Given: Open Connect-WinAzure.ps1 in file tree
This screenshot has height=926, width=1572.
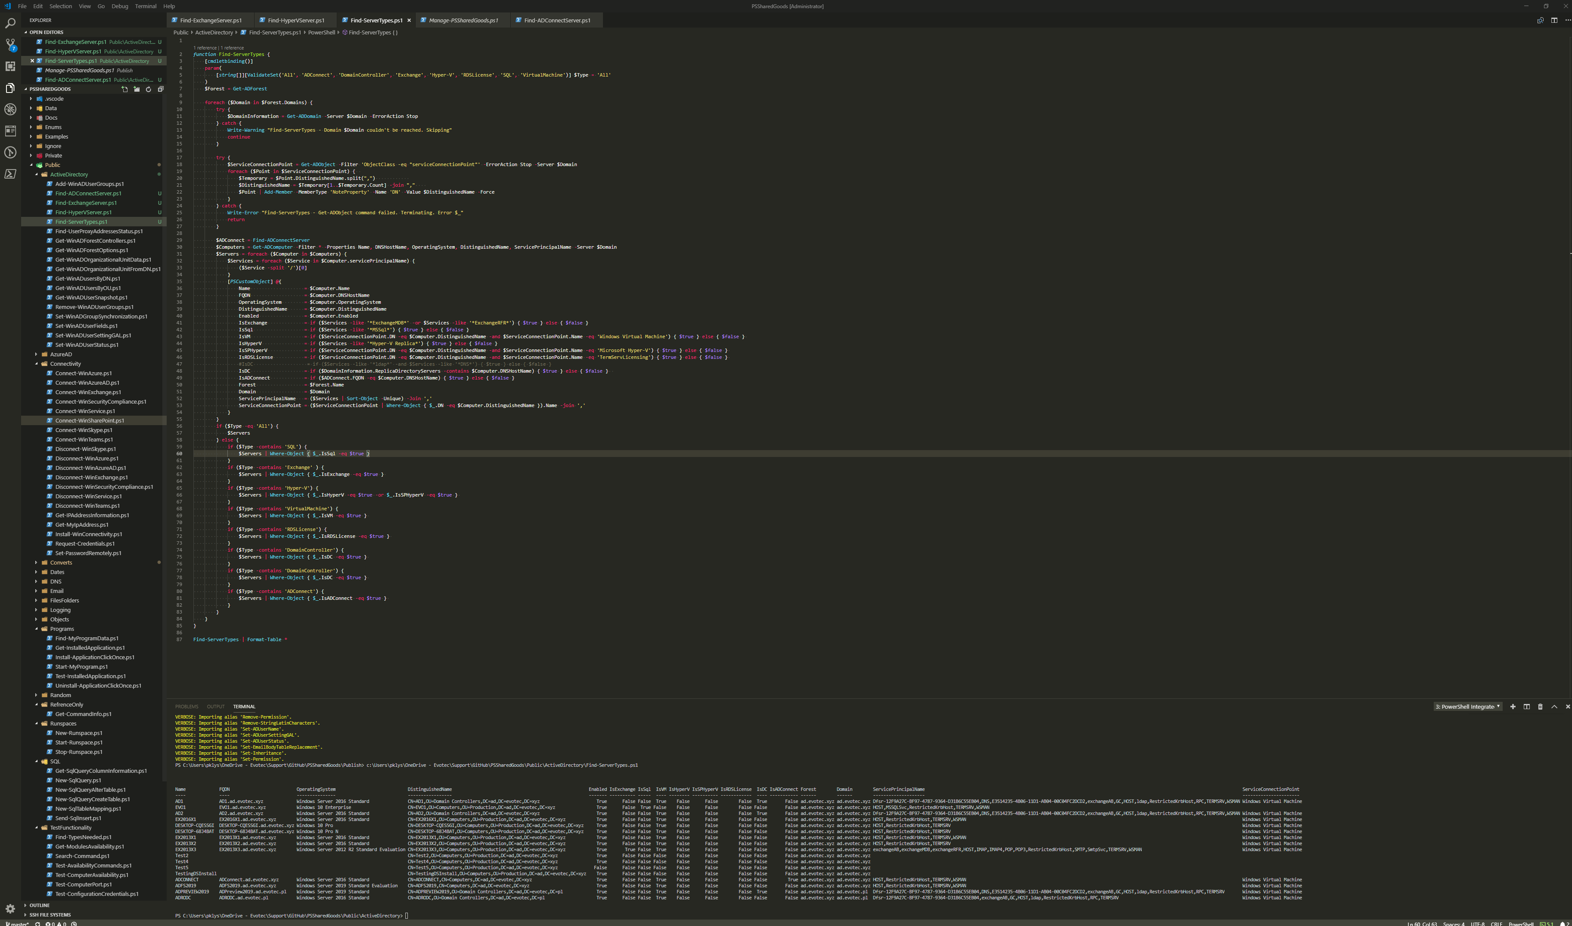Looking at the screenshot, I should coord(83,373).
